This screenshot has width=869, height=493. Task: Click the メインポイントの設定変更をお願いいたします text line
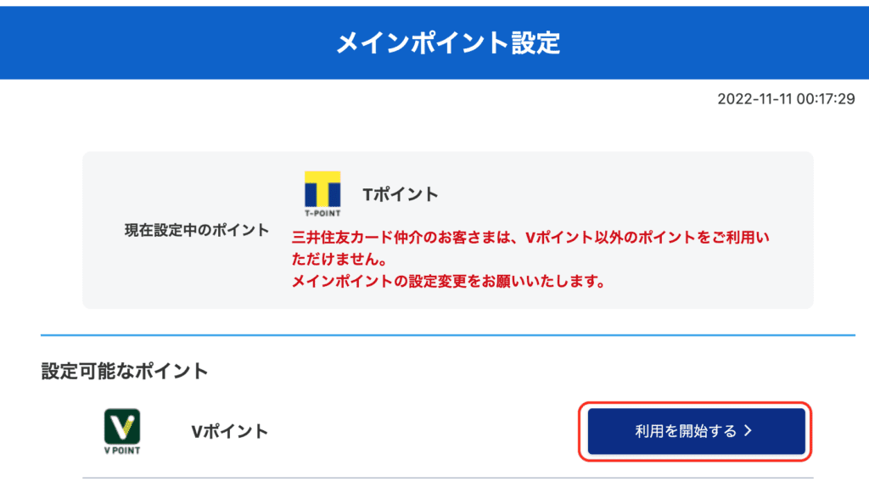(448, 282)
